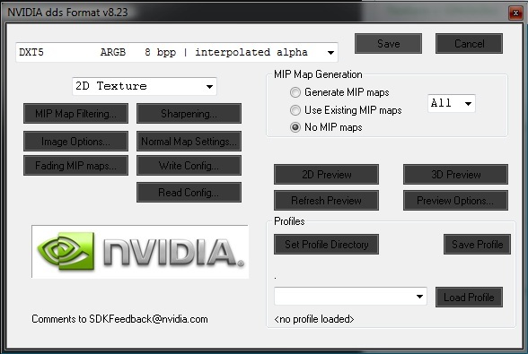Open Preview Options dialog
The height and width of the screenshot is (354, 528).
pyautogui.click(x=455, y=201)
